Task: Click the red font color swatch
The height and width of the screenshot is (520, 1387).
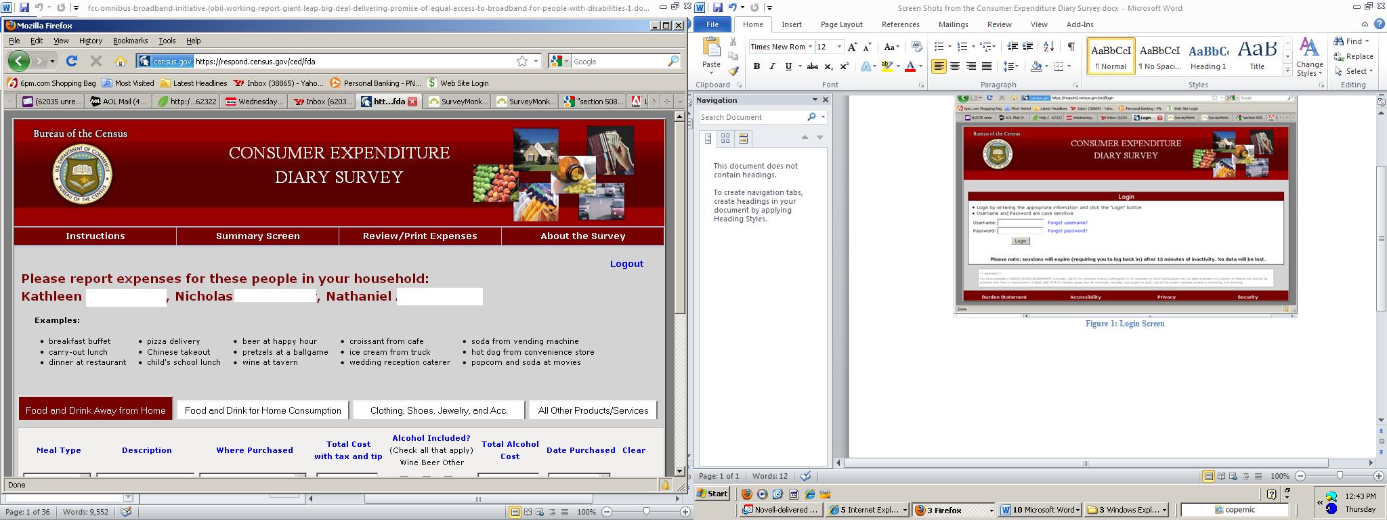Action: (910, 66)
